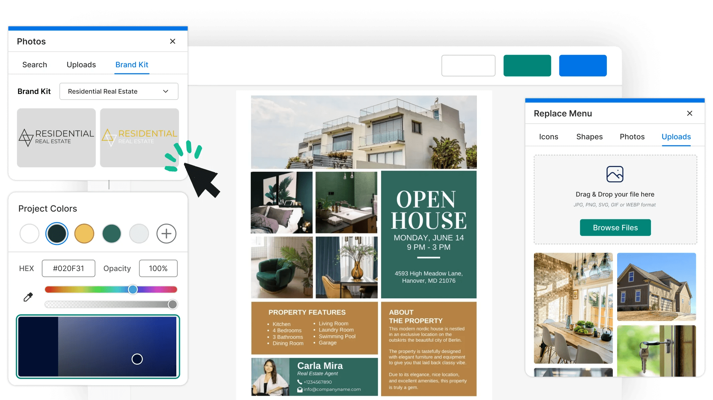Click the Opacity percentage field

click(x=158, y=268)
